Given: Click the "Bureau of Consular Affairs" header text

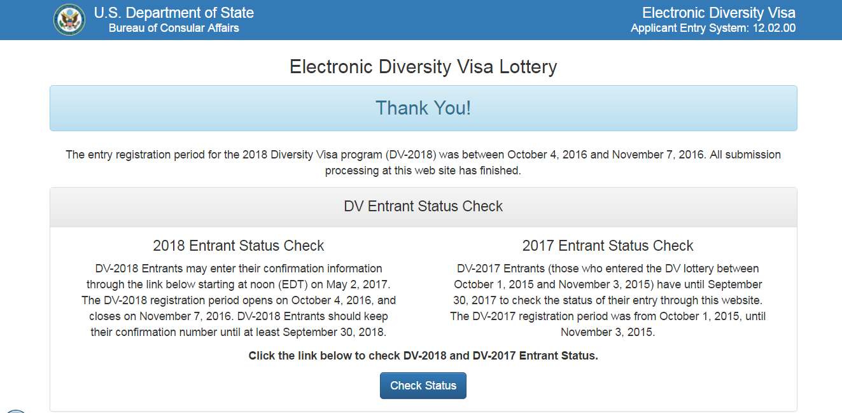Looking at the screenshot, I should (174, 28).
